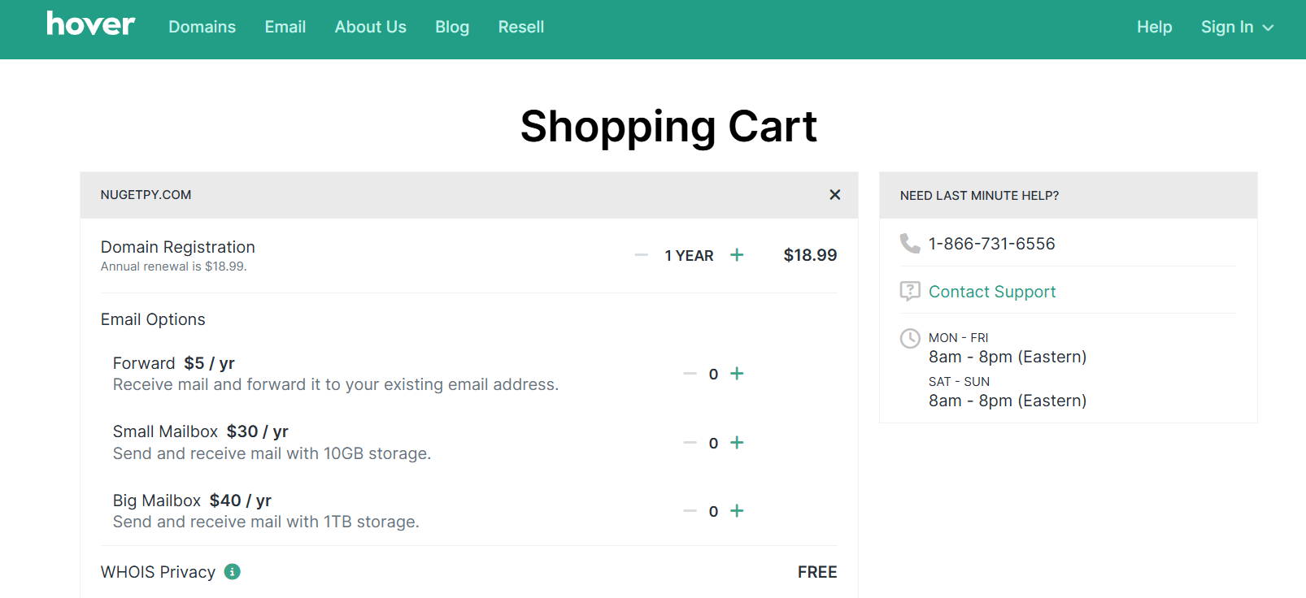
Task: Click the Contact Support link
Action: 992,292
